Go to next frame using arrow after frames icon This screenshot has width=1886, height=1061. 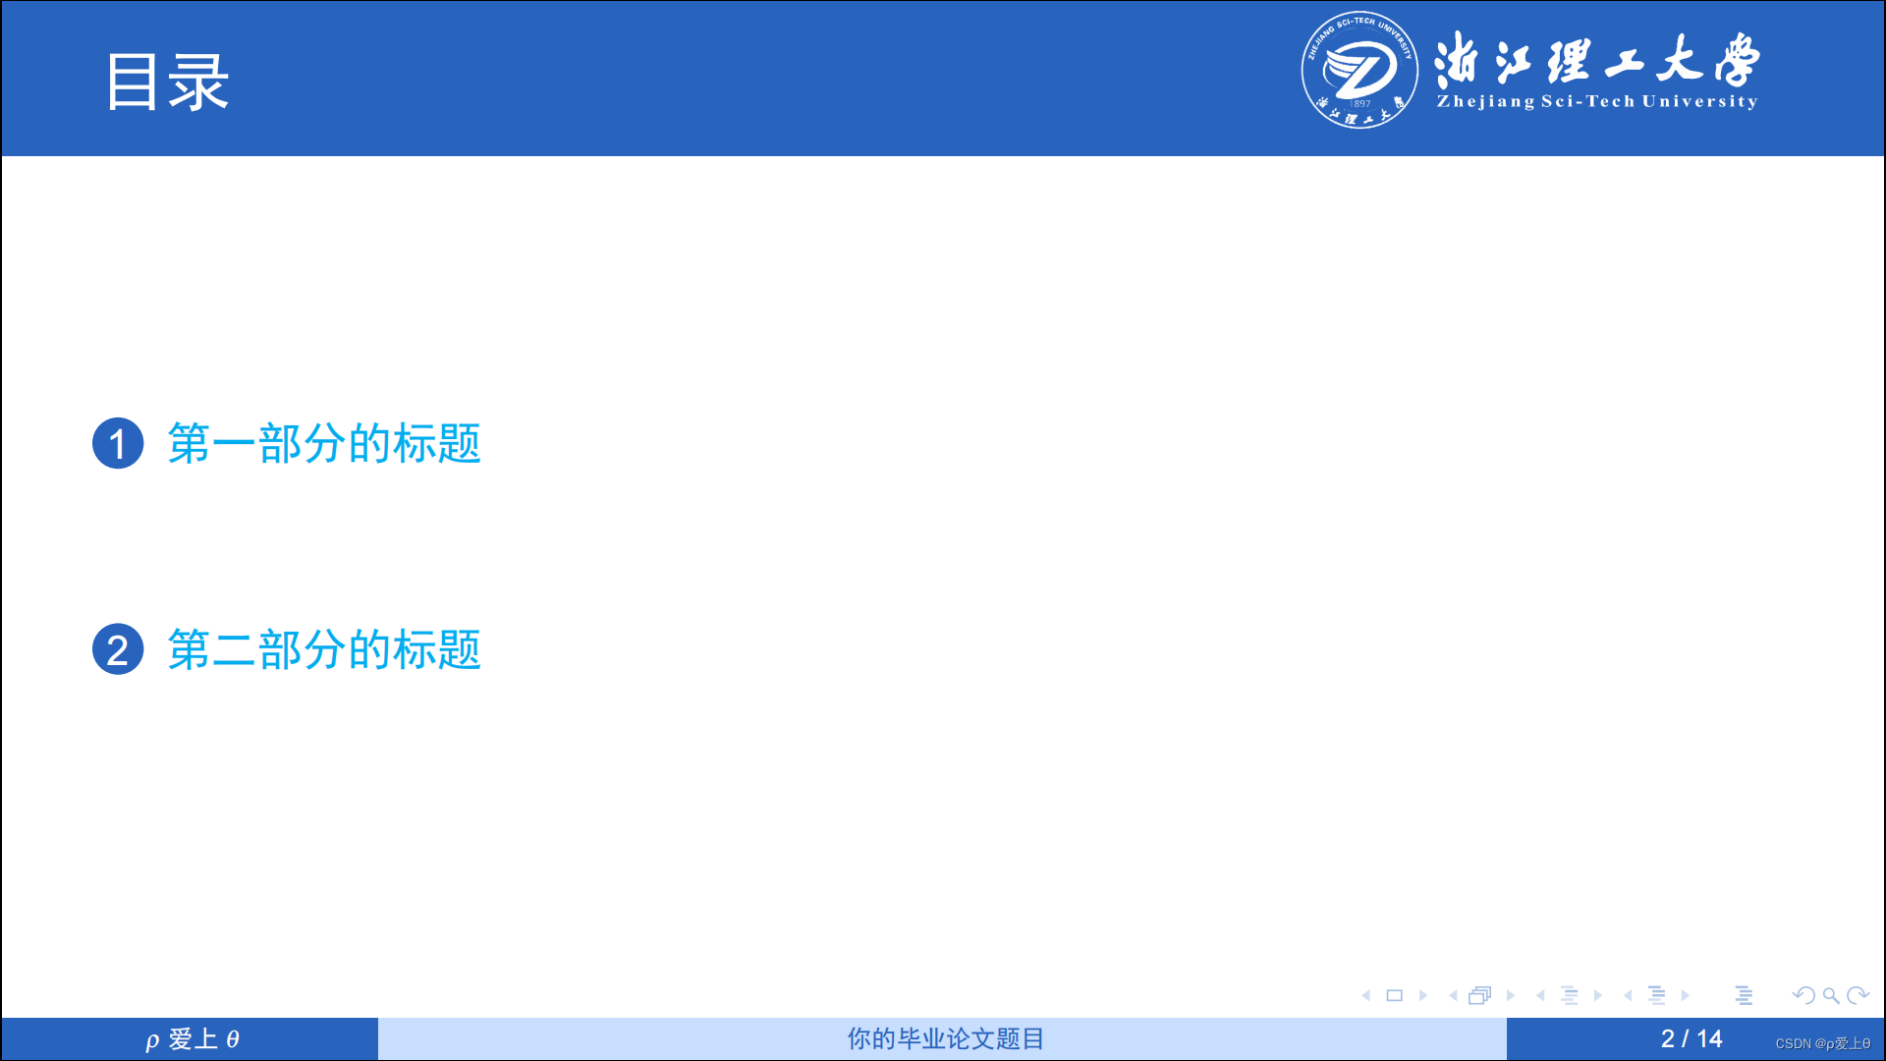(x=1510, y=995)
